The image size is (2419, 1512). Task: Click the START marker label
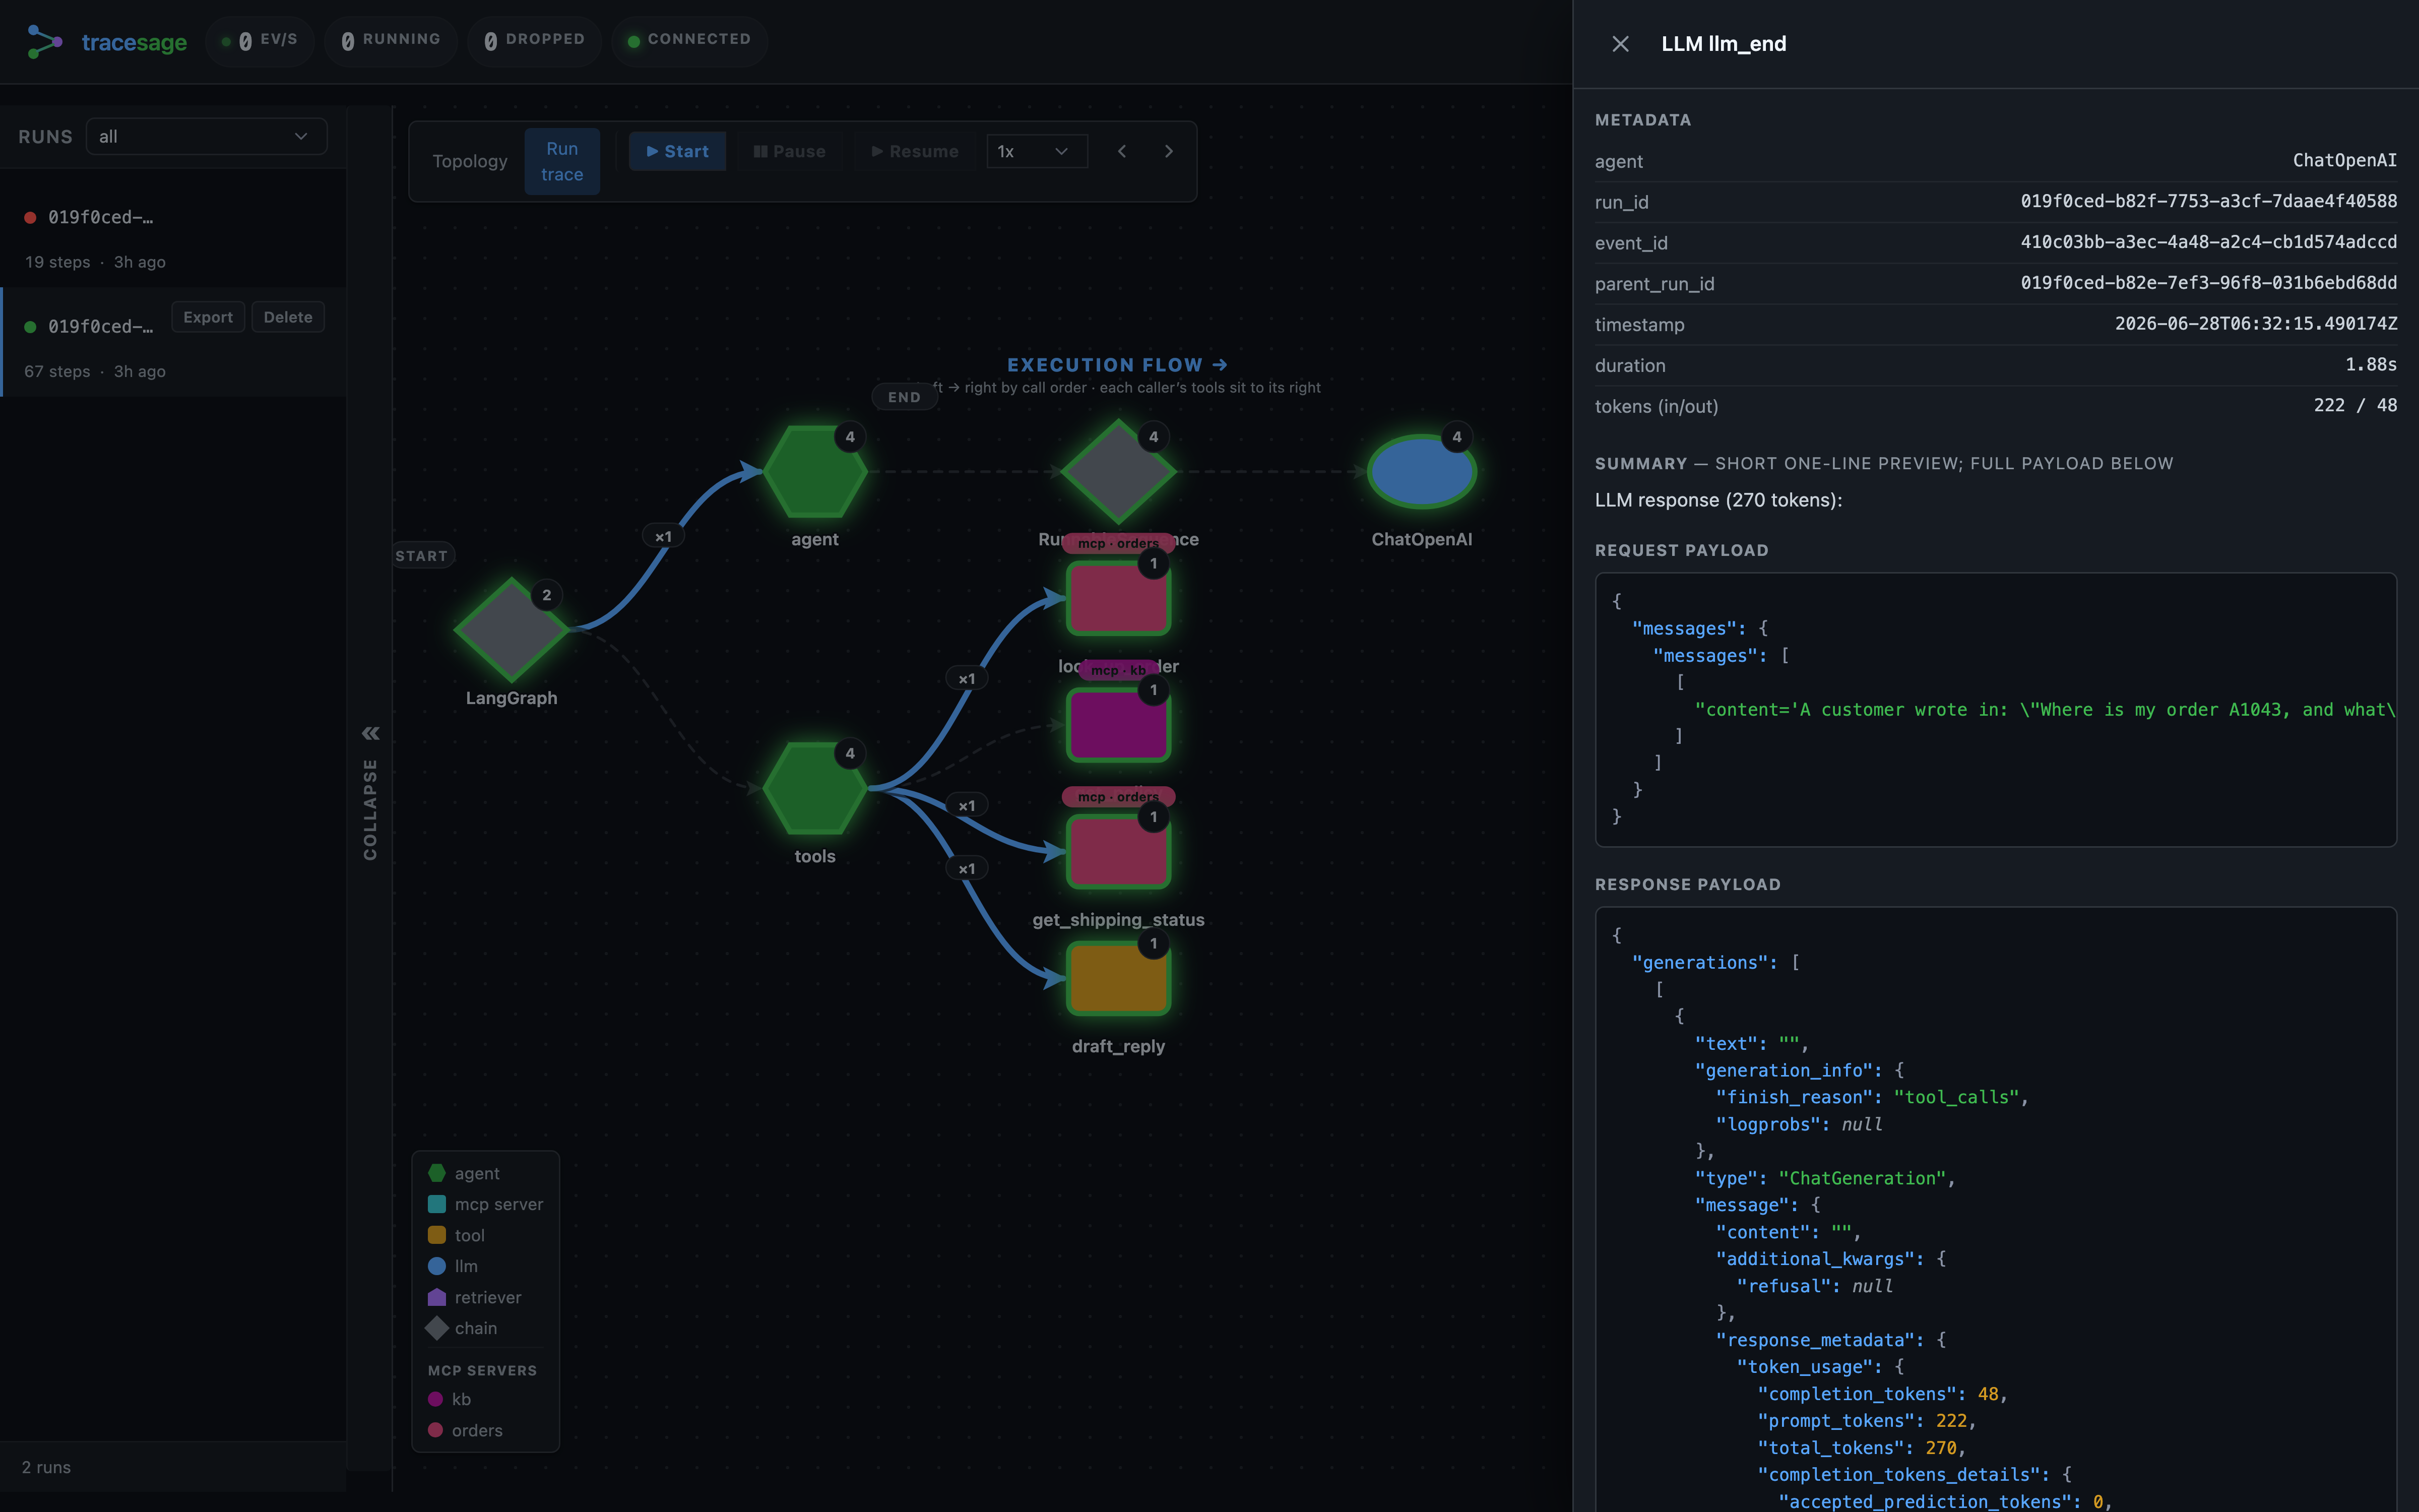(x=422, y=556)
